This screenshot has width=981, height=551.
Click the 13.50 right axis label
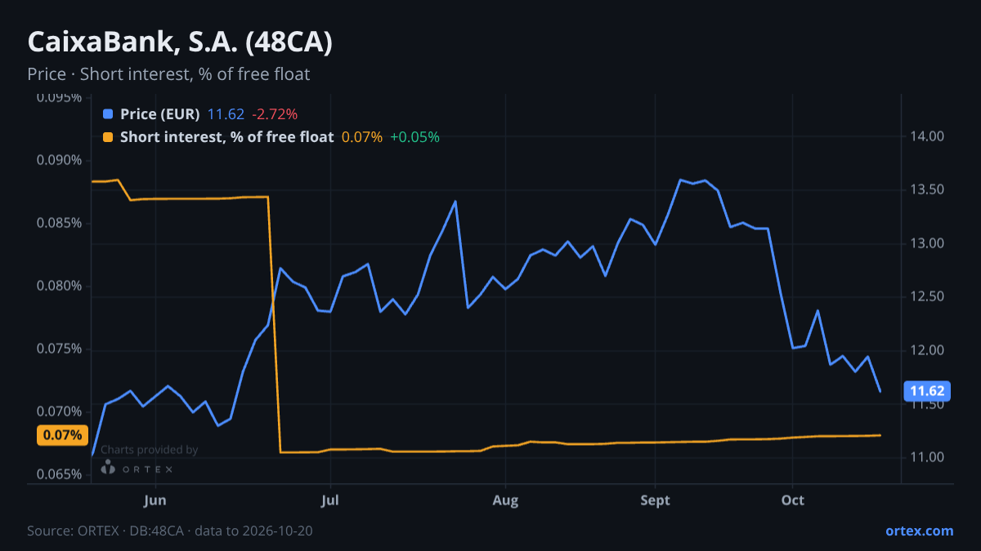click(x=926, y=190)
